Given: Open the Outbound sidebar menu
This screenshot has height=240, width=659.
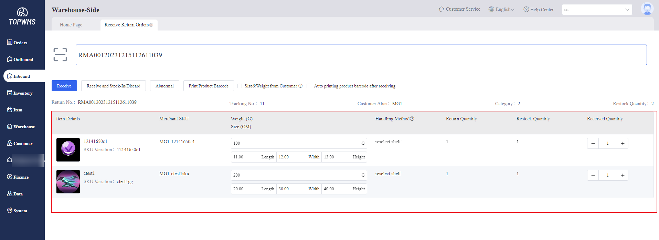Looking at the screenshot, I should point(23,60).
